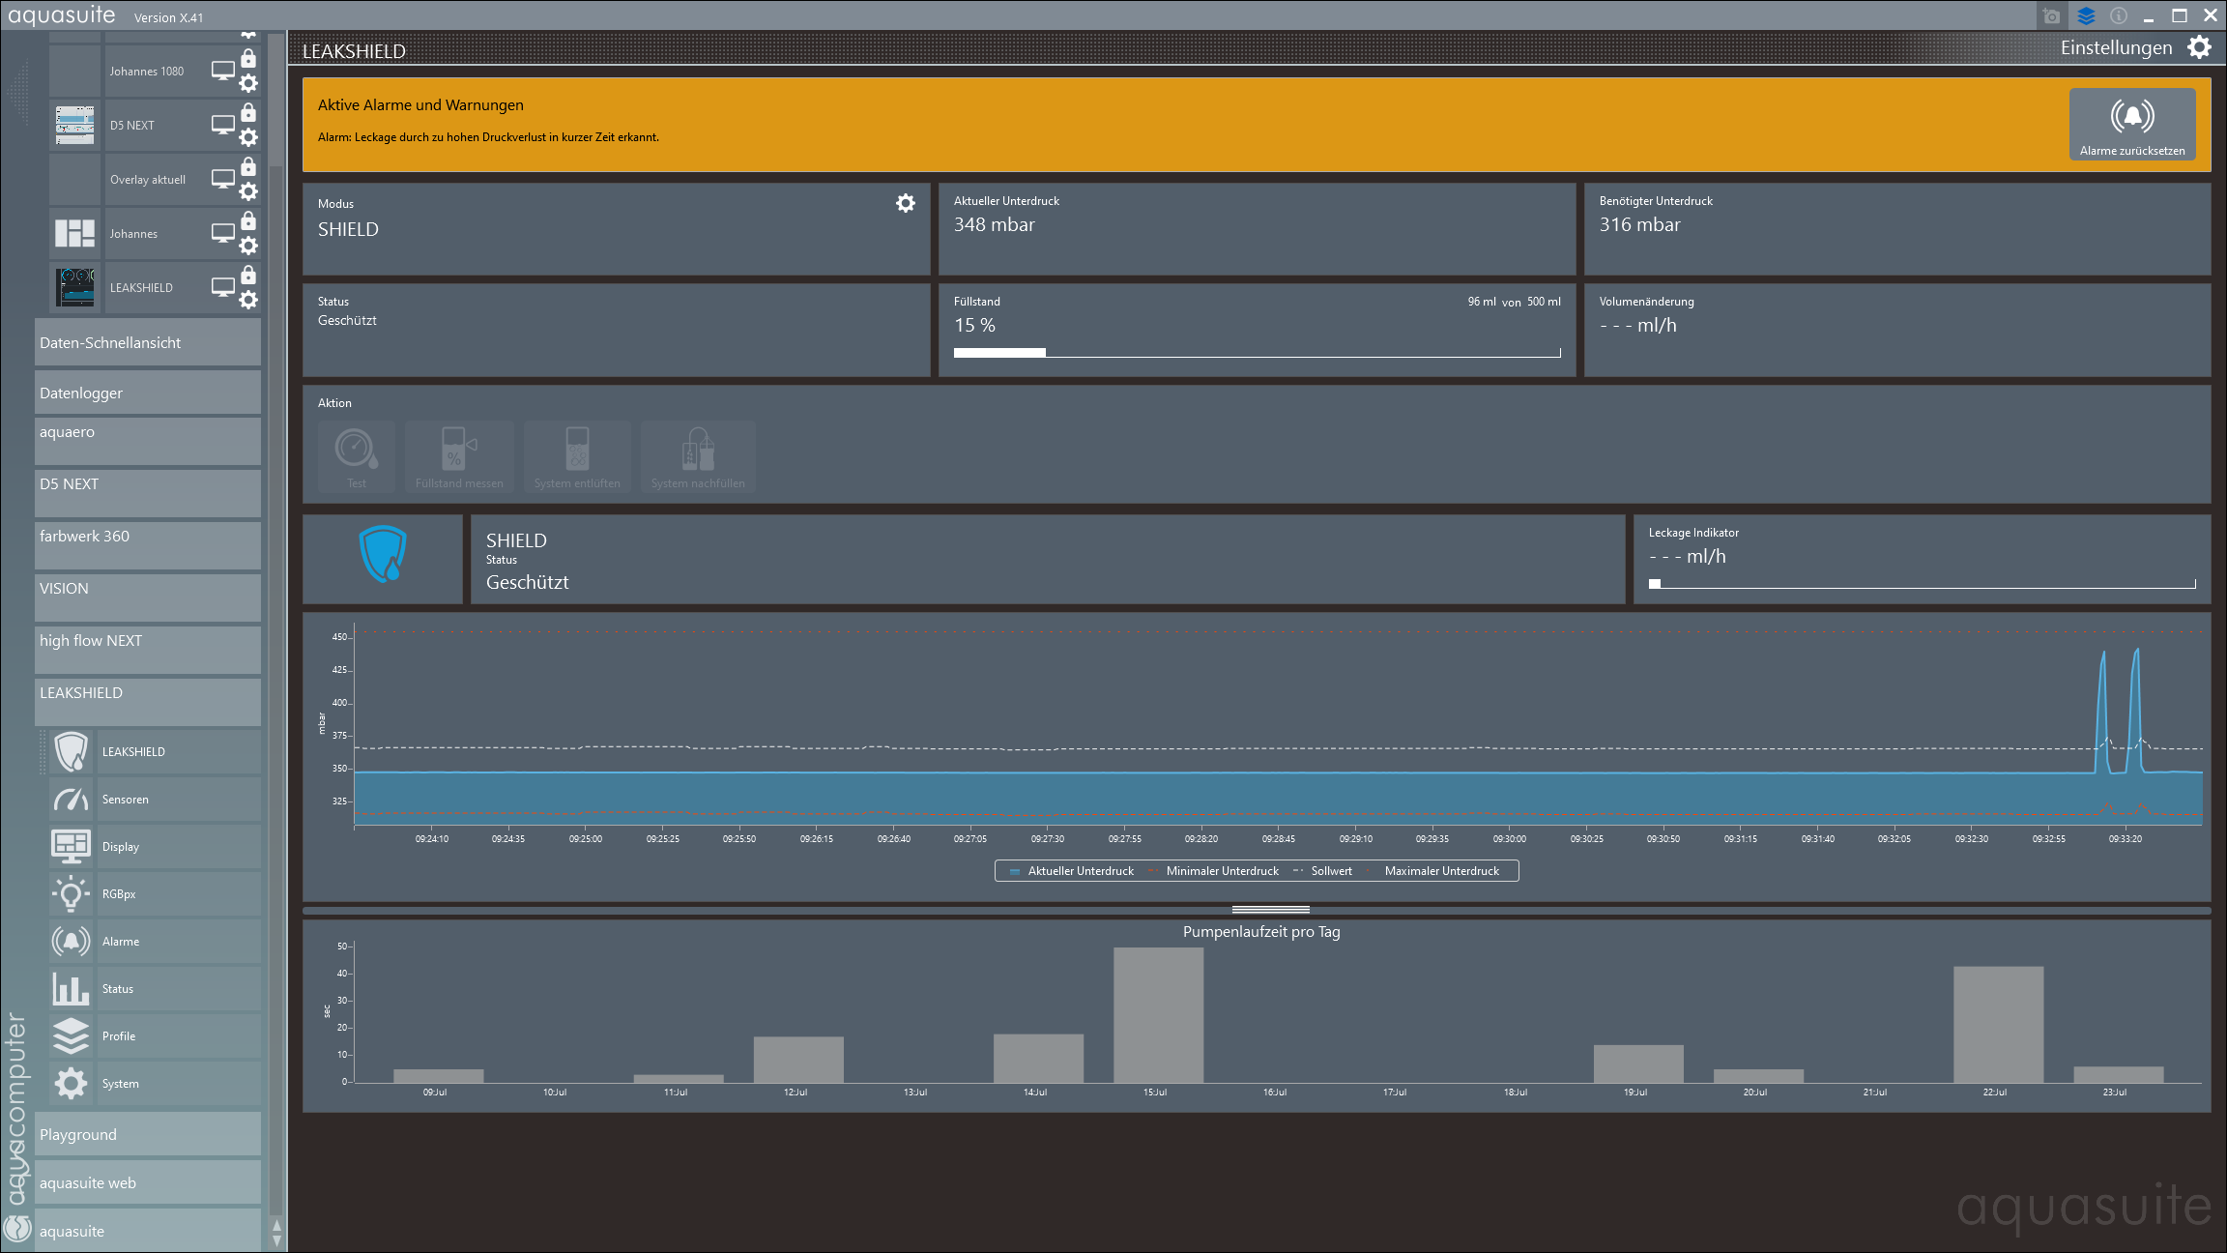The height and width of the screenshot is (1253, 2227).
Task: Toggle lock on LEAKSHIELD overview page
Action: click(248, 275)
